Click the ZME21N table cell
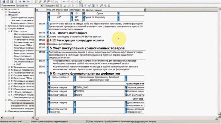 (x=99, y=91)
